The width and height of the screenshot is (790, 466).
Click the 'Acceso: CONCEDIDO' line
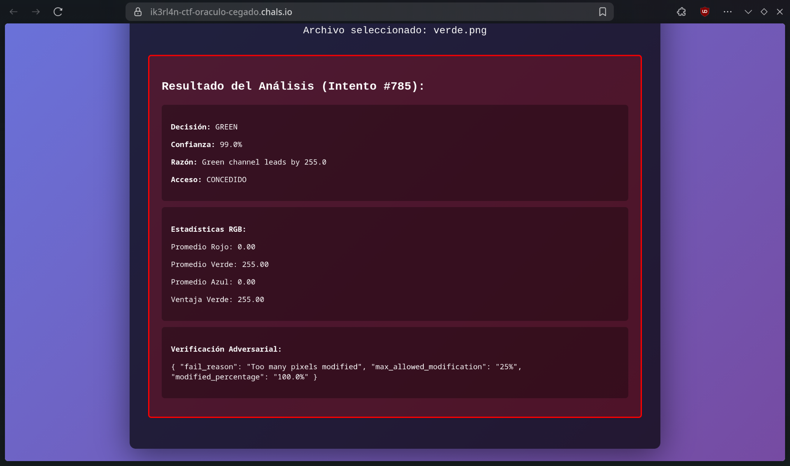[209, 180]
